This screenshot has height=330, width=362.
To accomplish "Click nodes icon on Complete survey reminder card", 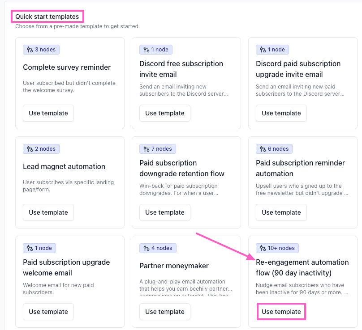I will pos(30,50).
